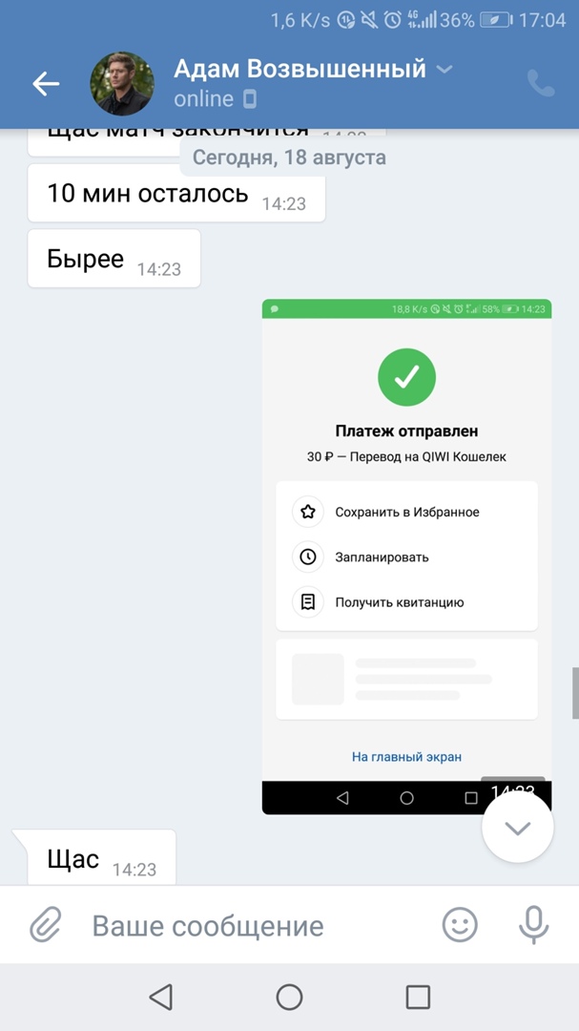579x1031 pixels.
Task: Tap the back arrow in chat header
Action: point(46,84)
